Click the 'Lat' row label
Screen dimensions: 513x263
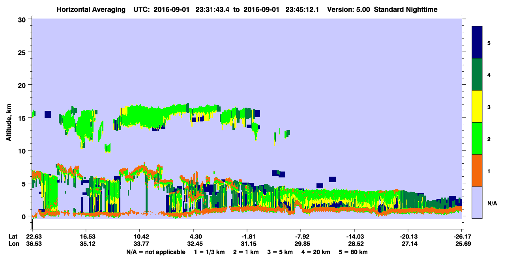click(13, 237)
